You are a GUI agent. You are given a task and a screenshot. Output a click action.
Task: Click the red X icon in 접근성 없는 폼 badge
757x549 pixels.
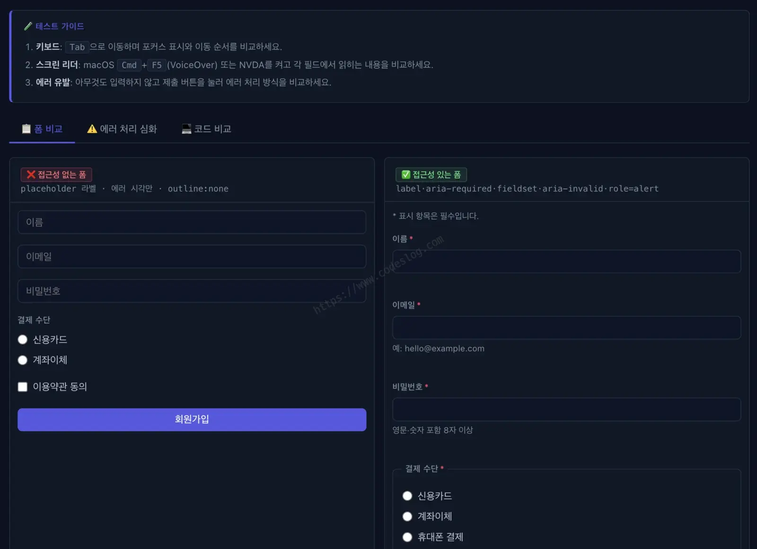(31, 174)
